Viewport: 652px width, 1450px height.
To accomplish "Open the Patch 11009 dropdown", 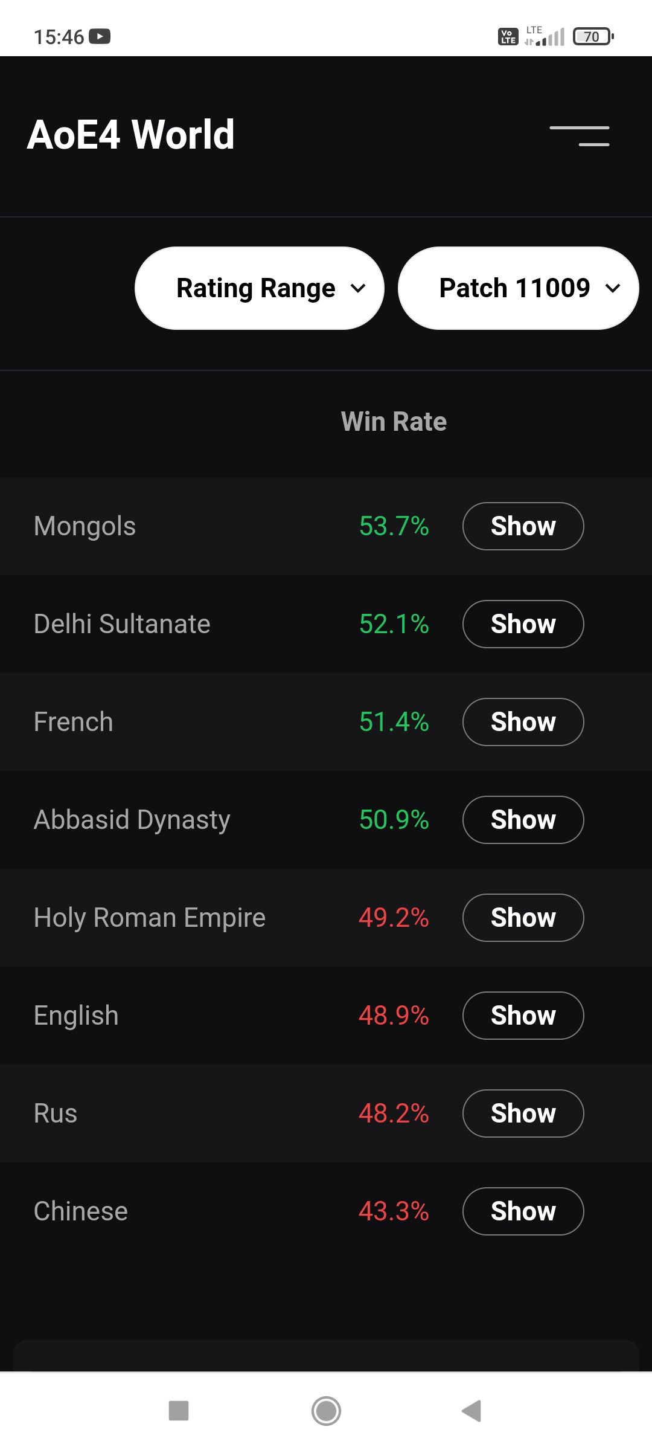I will (518, 288).
